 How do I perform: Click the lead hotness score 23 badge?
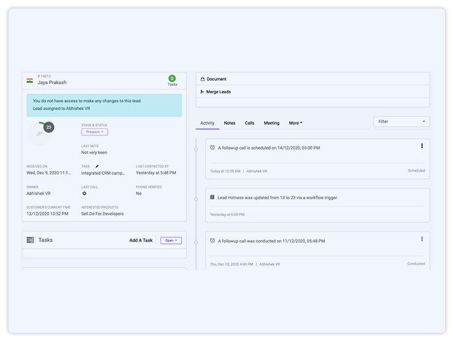pos(49,127)
